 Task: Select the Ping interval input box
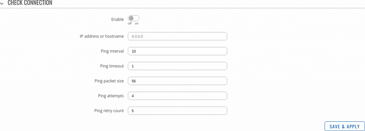[178, 51]
